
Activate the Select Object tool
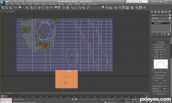click(23, 7)
